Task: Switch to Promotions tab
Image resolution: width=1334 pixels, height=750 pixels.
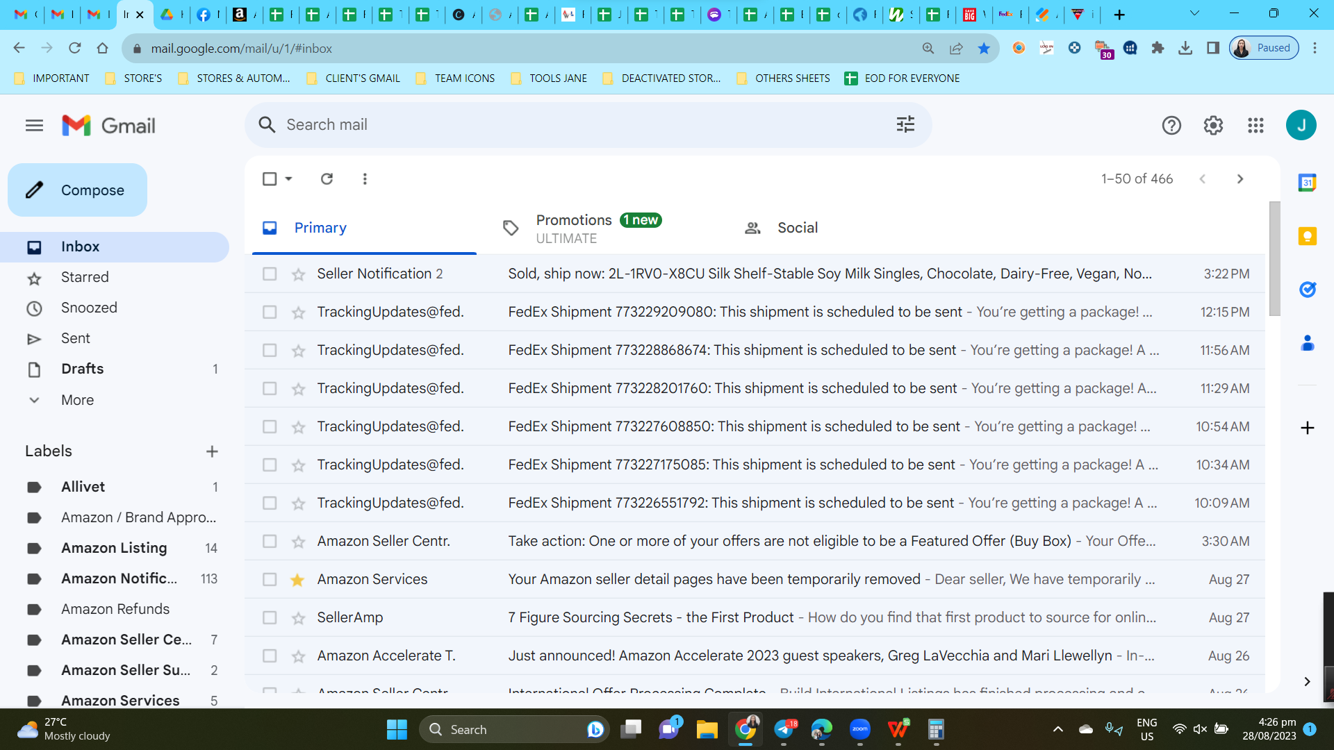Action: pyautogui.click(x=598, y=228)
